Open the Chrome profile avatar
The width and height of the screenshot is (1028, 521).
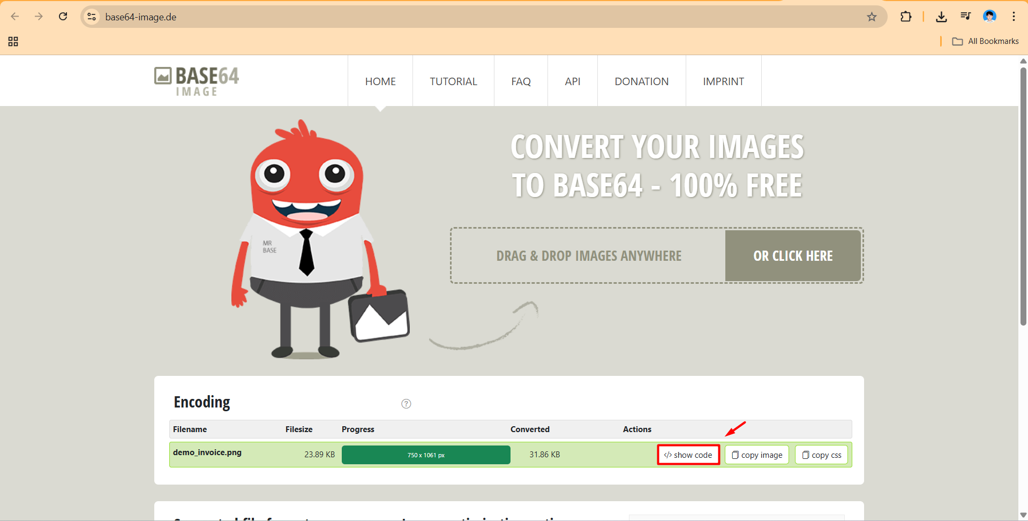pyautogui.click(x=989, y=17)
